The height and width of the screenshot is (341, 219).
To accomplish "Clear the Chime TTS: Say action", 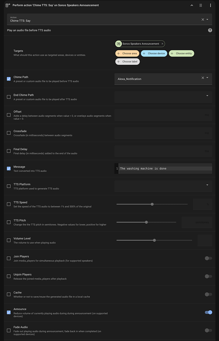I will click(x=203, y=19).
